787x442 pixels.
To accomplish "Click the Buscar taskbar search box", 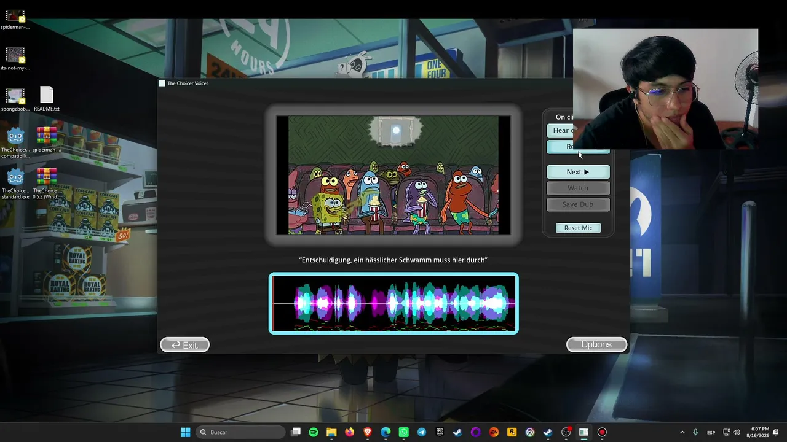I will (242, 432).
